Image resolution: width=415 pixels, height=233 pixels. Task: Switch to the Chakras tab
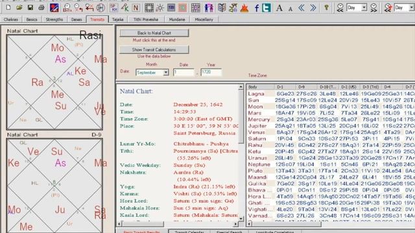11,19
